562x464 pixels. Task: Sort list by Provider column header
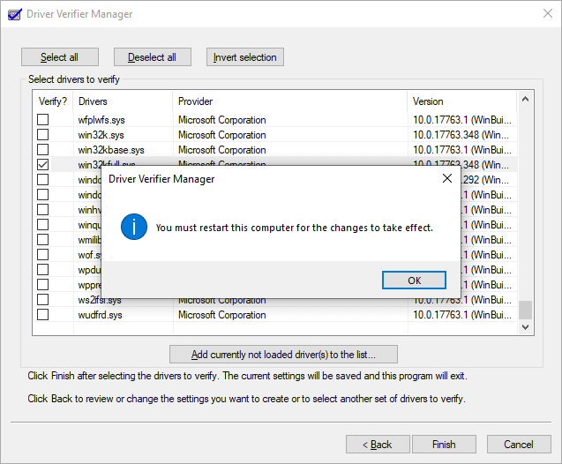[x=289, y=101]
